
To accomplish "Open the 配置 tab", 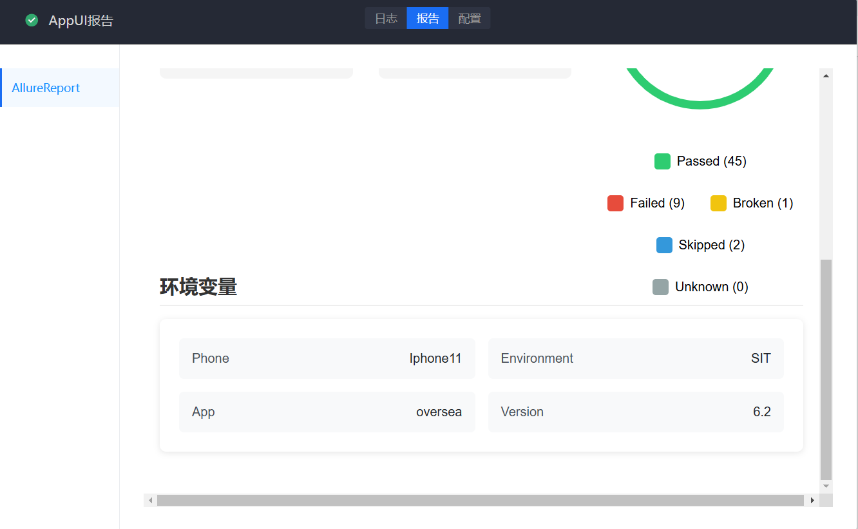I will point(470,19).
